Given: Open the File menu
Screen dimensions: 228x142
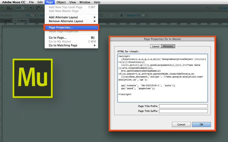Looking at the screenshot, I should pyautogui.click(x=31, y=2).
